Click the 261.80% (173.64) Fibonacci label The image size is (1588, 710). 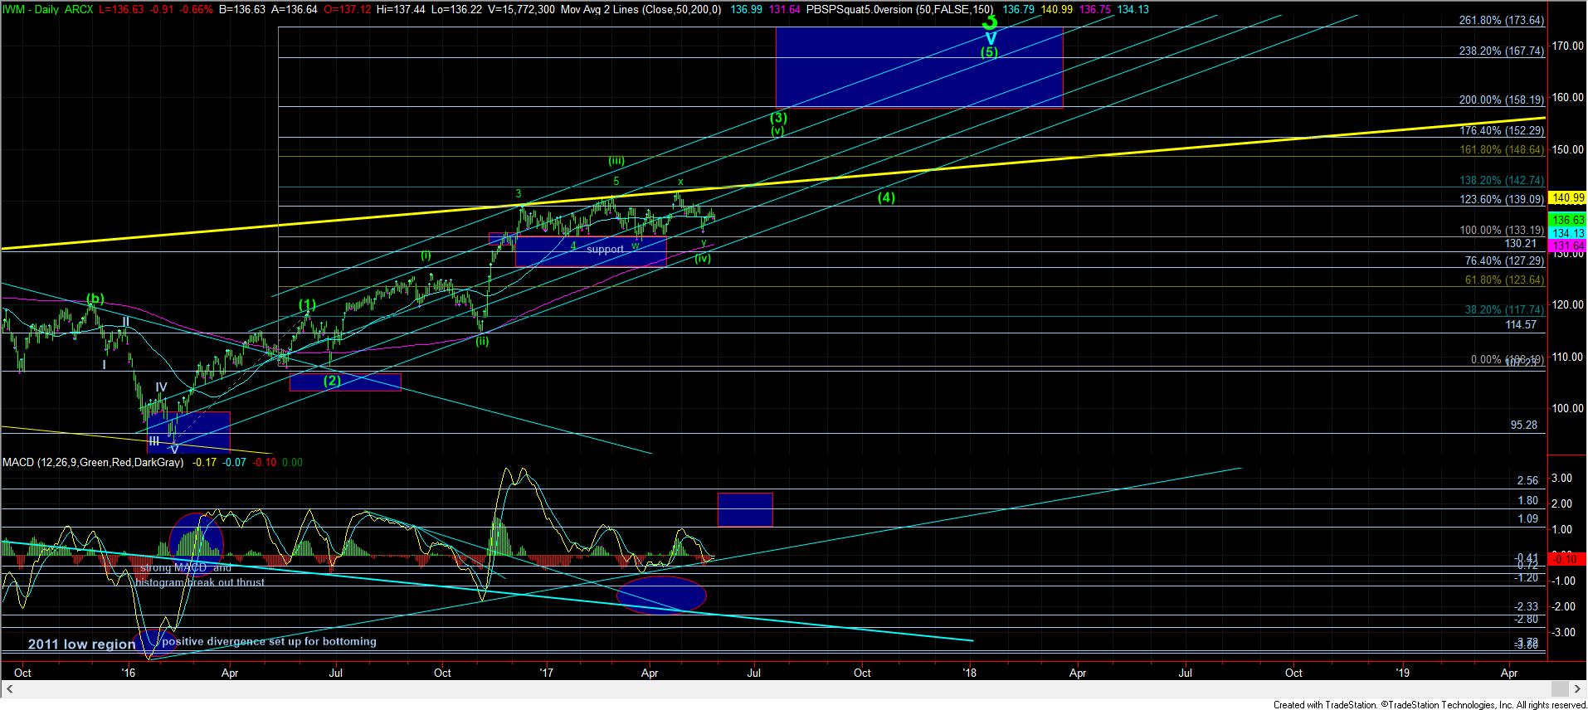click(x=1502, y=21)
